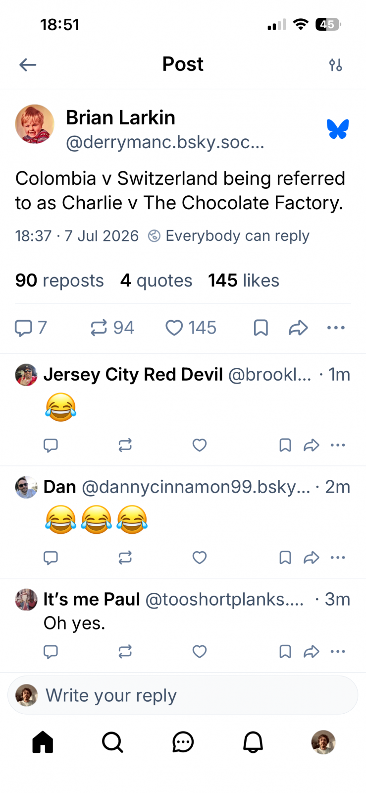Open Chat messages tab
Screen dimensions: 366x793
click(x=183, y=742)
